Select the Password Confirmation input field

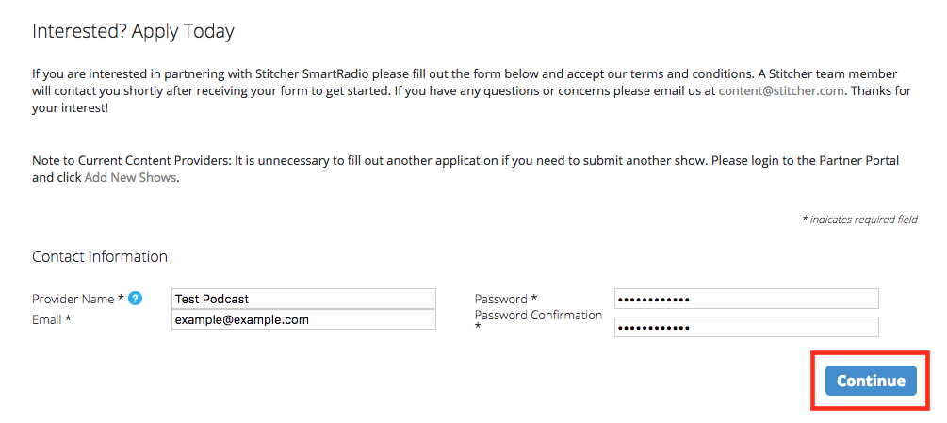pos(746,327)
